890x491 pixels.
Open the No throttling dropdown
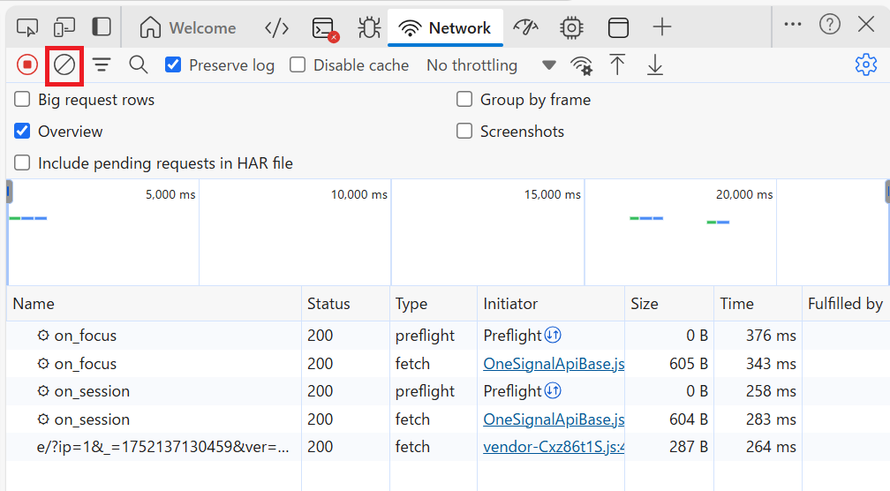471,64
